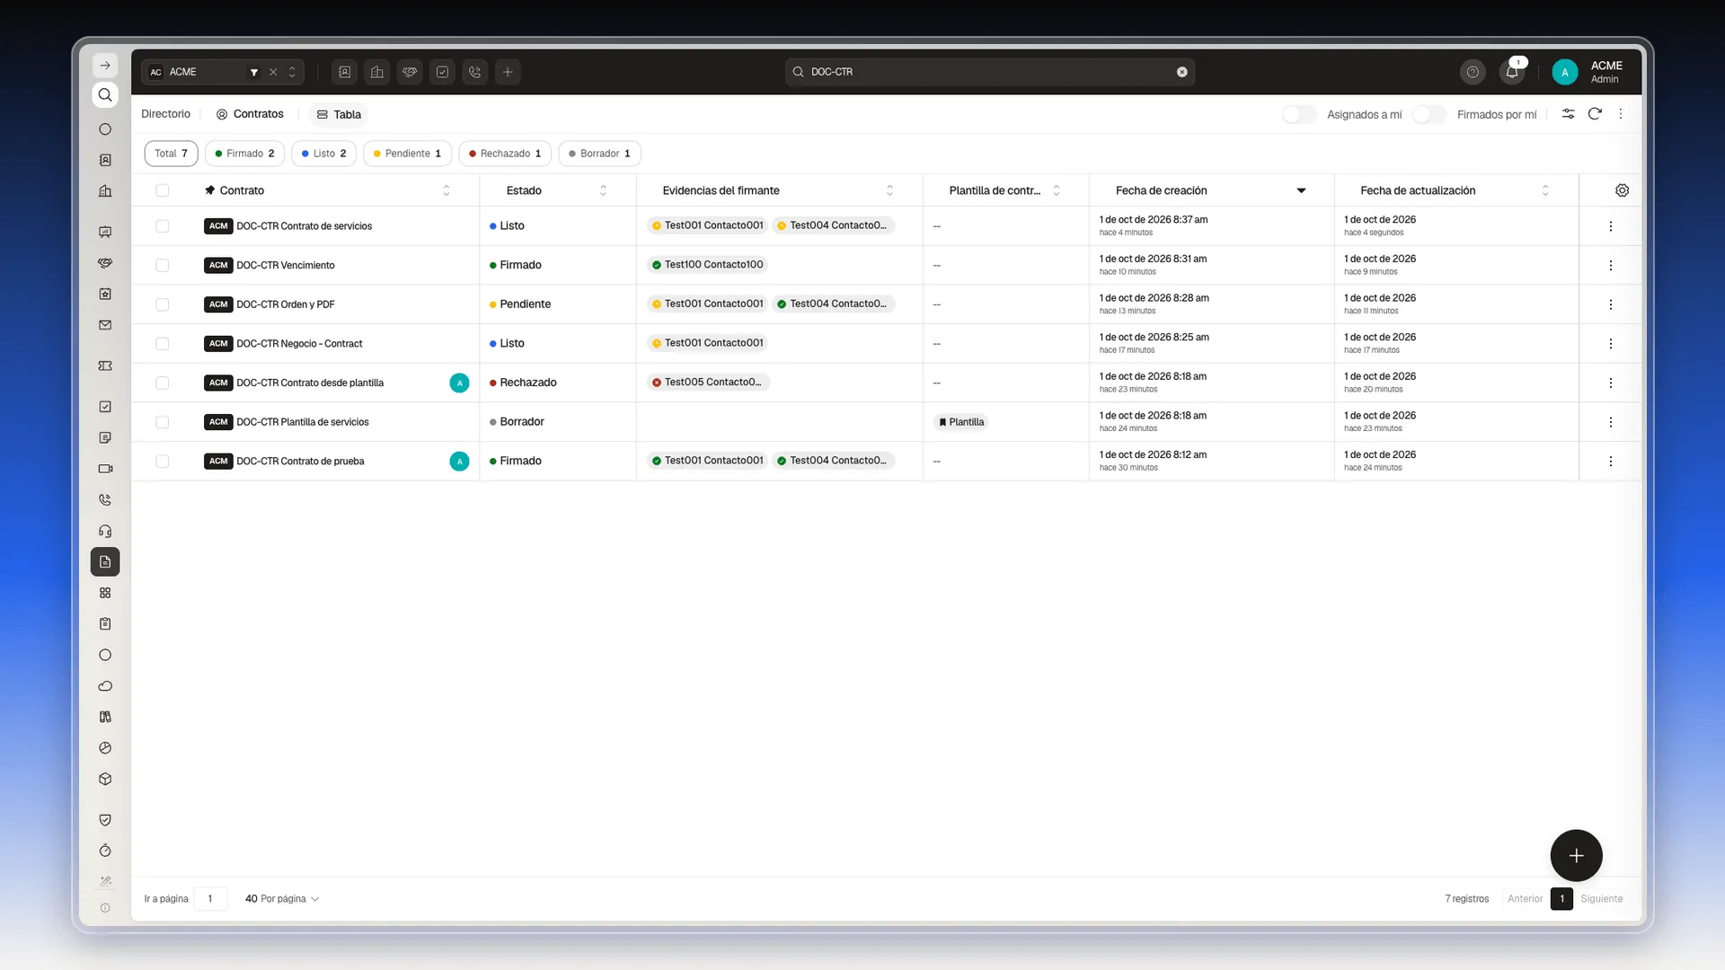Check the DOC-CTR Contrato de prueba row
1725x970 pixels.
(x=162, y=462)
